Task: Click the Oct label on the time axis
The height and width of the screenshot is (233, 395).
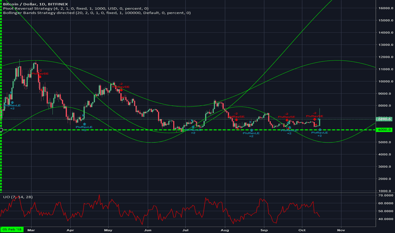Action: (x=302, y=230)
